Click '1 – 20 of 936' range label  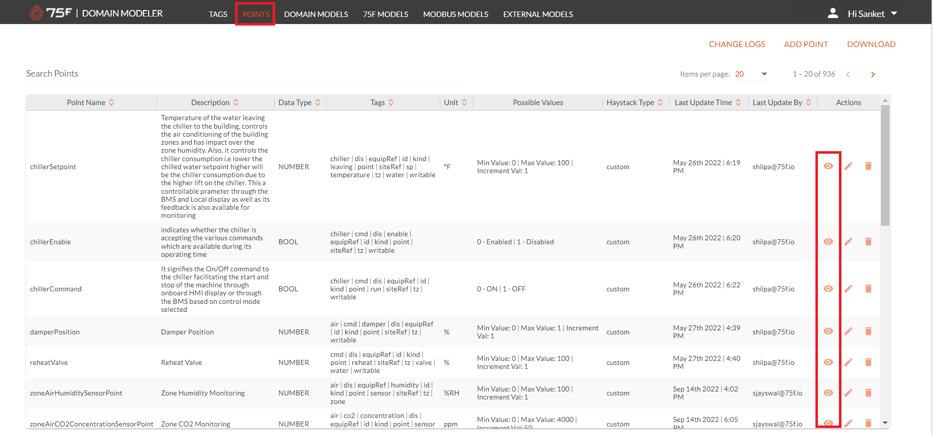click(x=814, y=74)
